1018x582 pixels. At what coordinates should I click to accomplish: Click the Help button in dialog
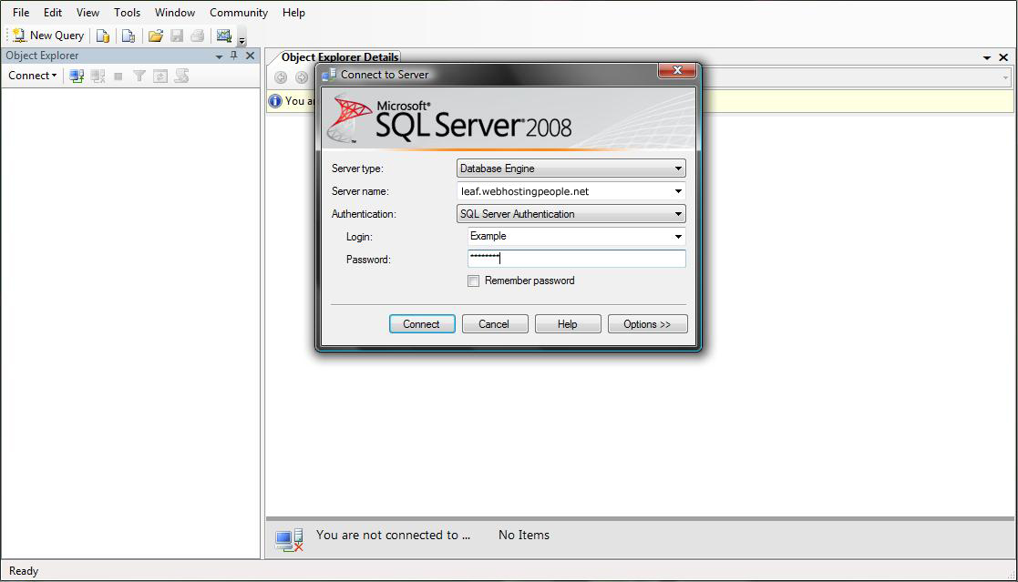click(568, 323)
